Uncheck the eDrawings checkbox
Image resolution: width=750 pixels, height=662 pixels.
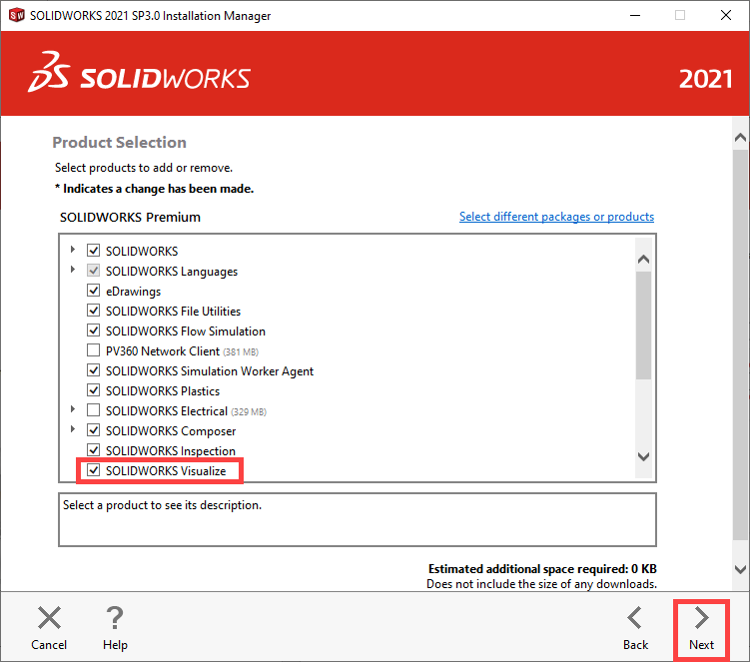[x=93, y=291]
